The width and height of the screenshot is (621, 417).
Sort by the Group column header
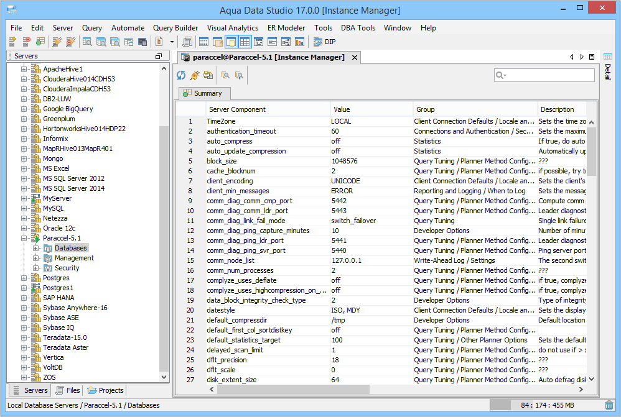point(475,109)
